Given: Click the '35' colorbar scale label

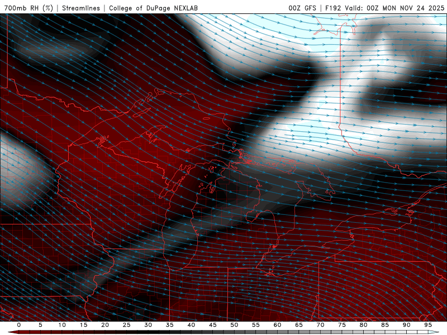Looking at the screenshot, I should point(170,325).
